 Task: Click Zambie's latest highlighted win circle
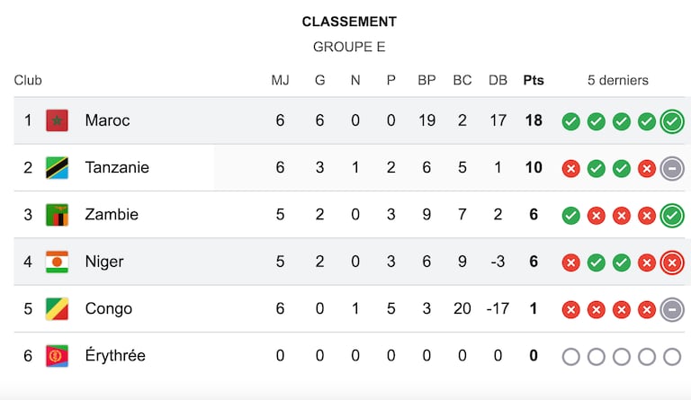pos(672,216)
